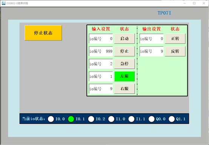This screenshot has height=145, width=209.
Task: Click the 反转 output button
Action: click(175, 51)
